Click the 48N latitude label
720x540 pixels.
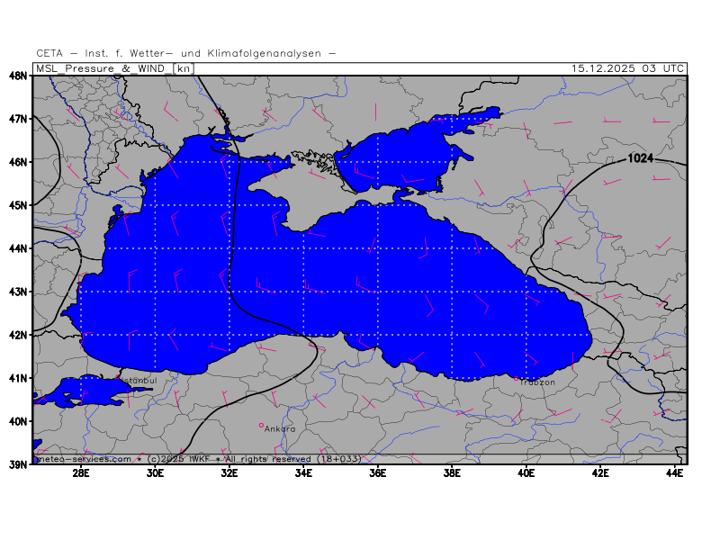18,76
